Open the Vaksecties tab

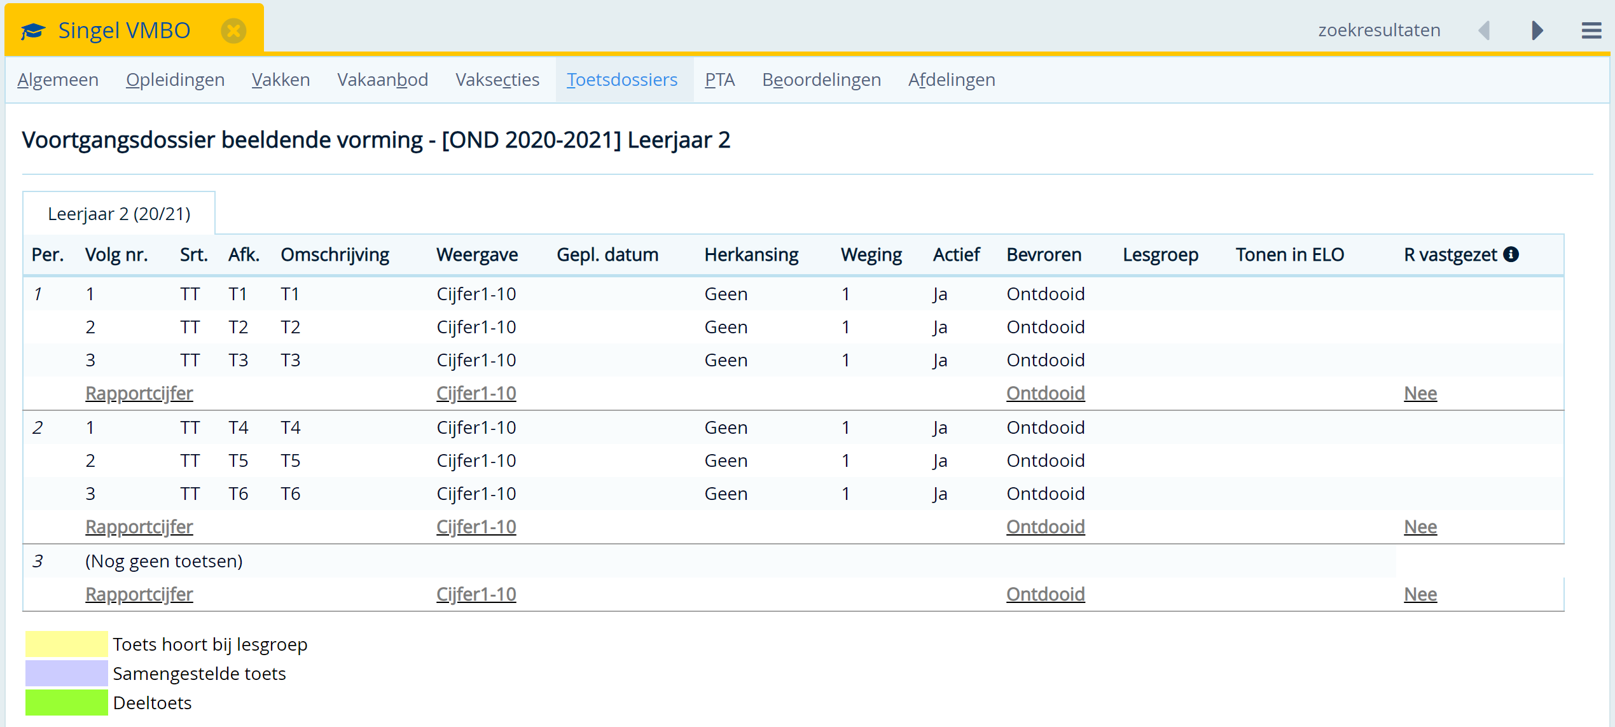pyautogui.click(x=497, y=80)
